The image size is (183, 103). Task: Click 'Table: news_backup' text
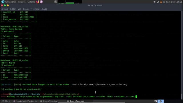pos(11,29)
